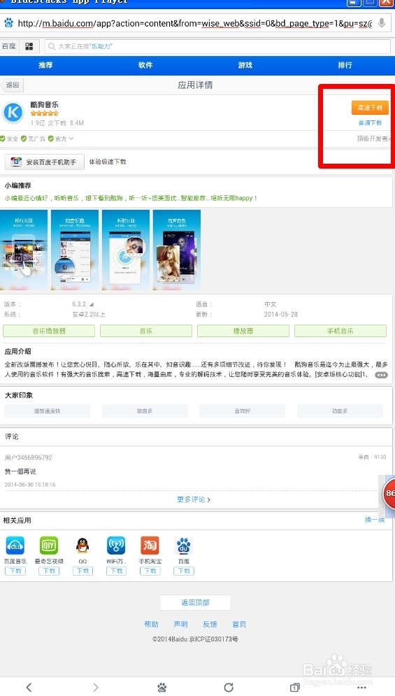Open the third app screenshot thumbnail
Viewport: 395px width, 696px height.
click(126, 250)
